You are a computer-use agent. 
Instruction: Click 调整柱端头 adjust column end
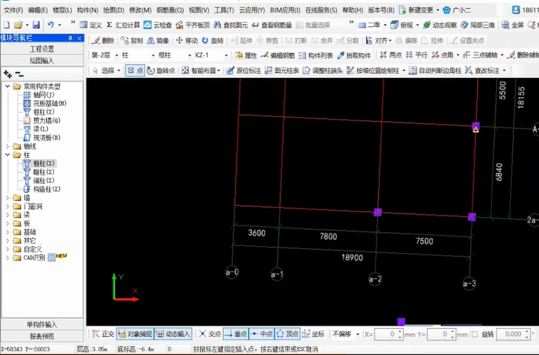tap(323, 71)
